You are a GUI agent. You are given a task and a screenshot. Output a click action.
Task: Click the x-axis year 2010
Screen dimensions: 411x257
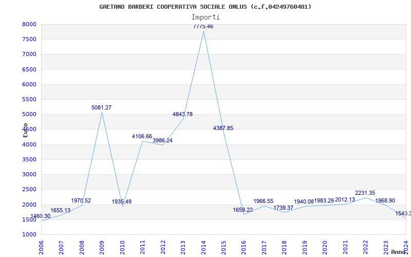(x=122, y=248)
